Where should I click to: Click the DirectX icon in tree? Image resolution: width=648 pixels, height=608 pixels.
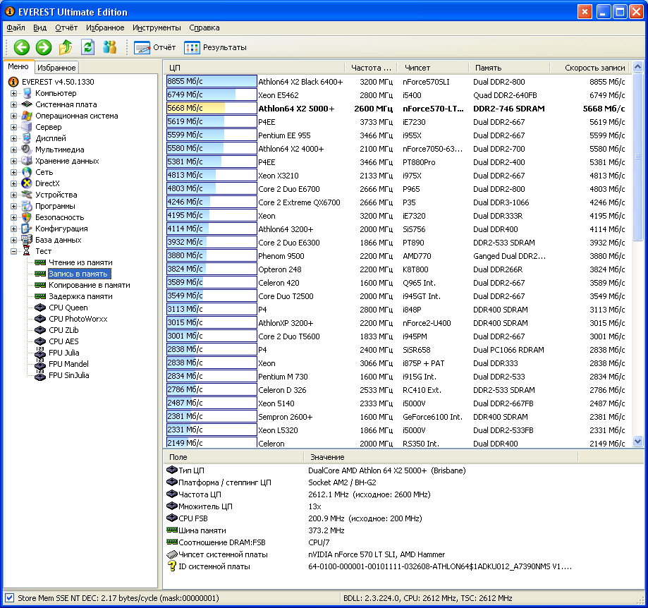click(27, 183)
